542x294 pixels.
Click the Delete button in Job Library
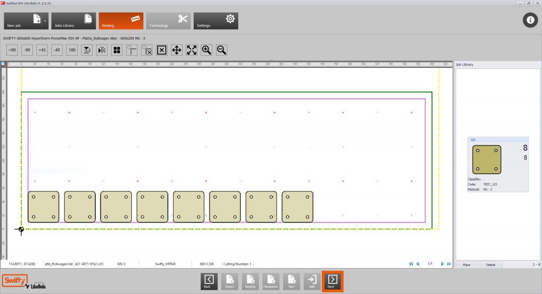491,264
